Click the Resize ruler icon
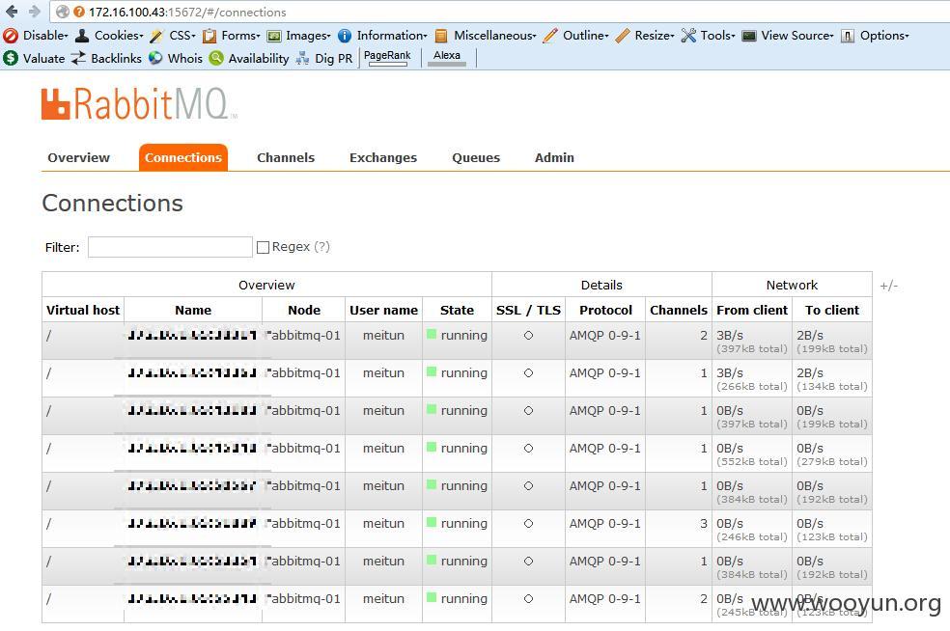 point(622,36)
